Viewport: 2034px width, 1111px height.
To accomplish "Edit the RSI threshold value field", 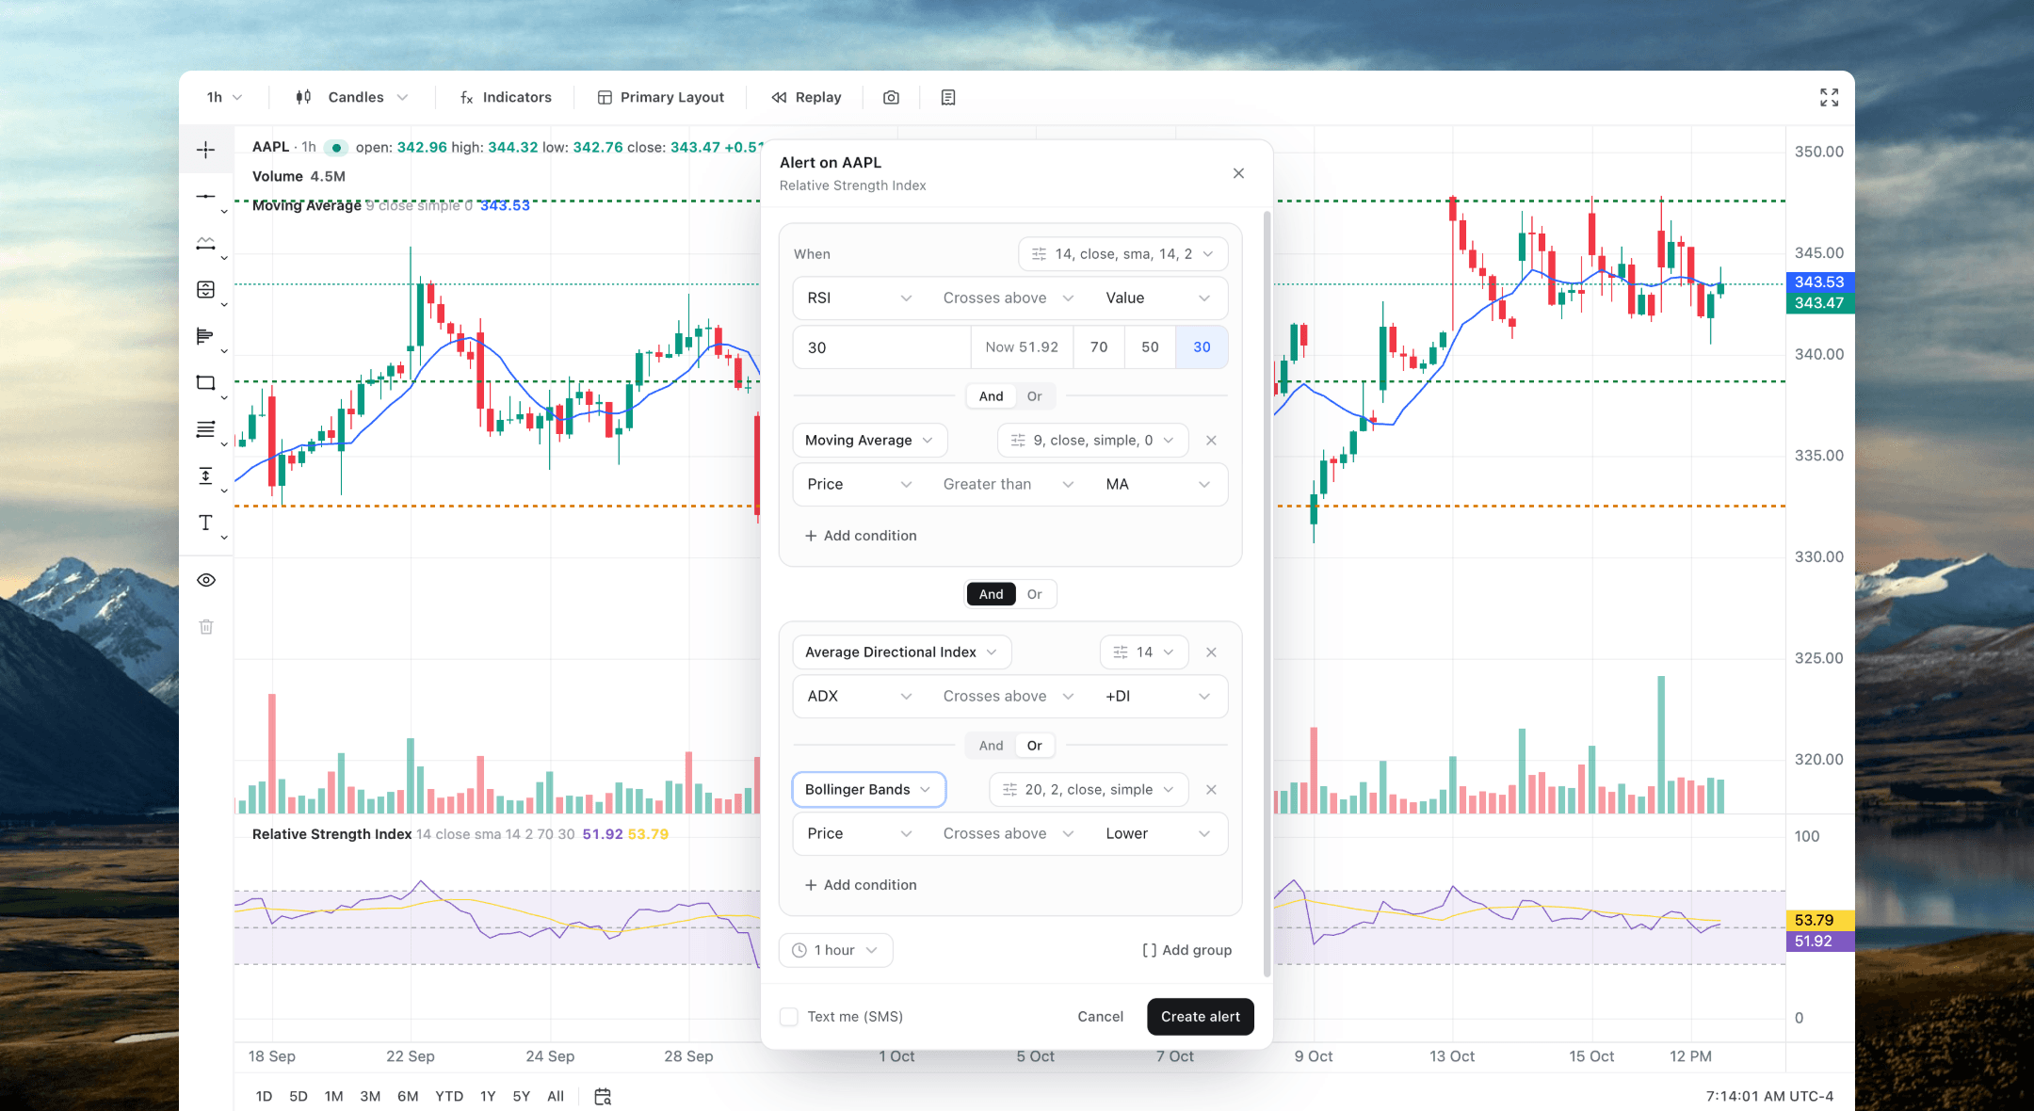I will (x=881, y=347).
